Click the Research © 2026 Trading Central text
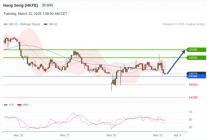 point(183,24)
